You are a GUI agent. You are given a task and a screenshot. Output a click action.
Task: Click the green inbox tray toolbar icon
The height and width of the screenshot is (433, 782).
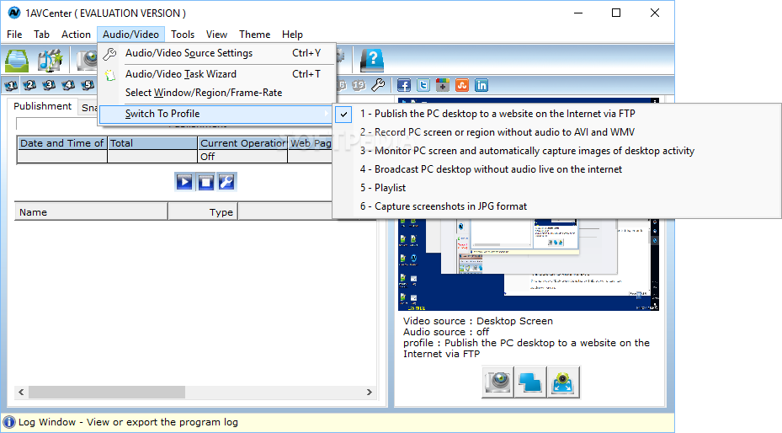point(17,61)
